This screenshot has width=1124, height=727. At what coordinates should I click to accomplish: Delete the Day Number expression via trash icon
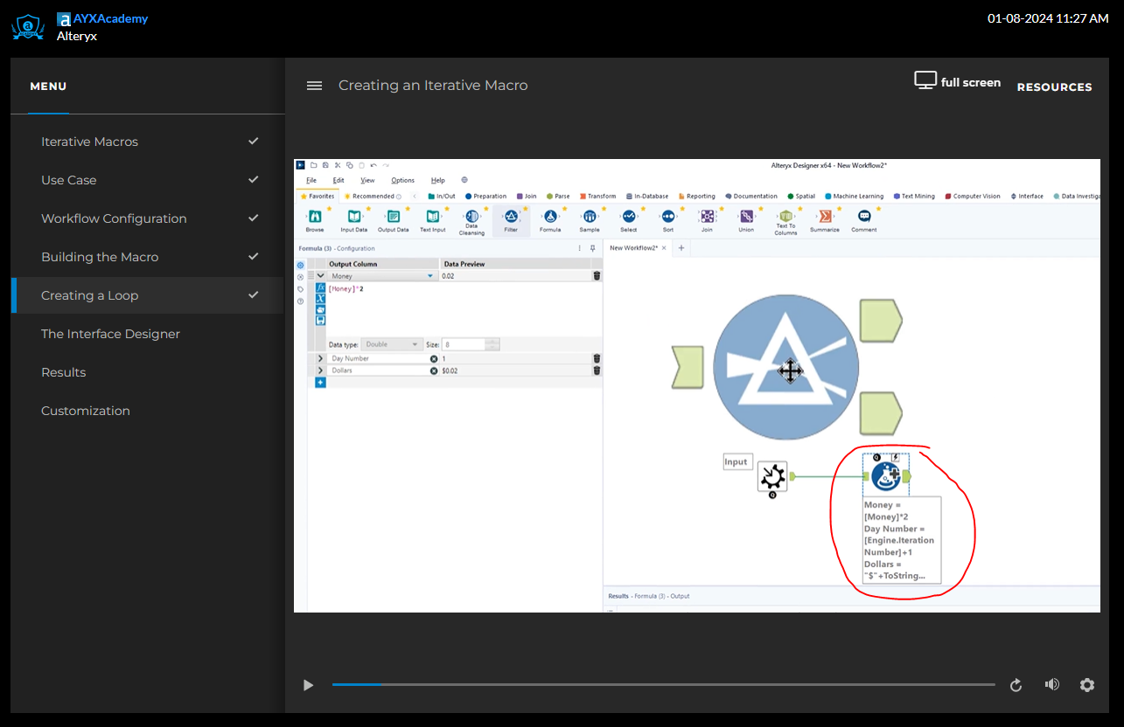click(597, 358)
